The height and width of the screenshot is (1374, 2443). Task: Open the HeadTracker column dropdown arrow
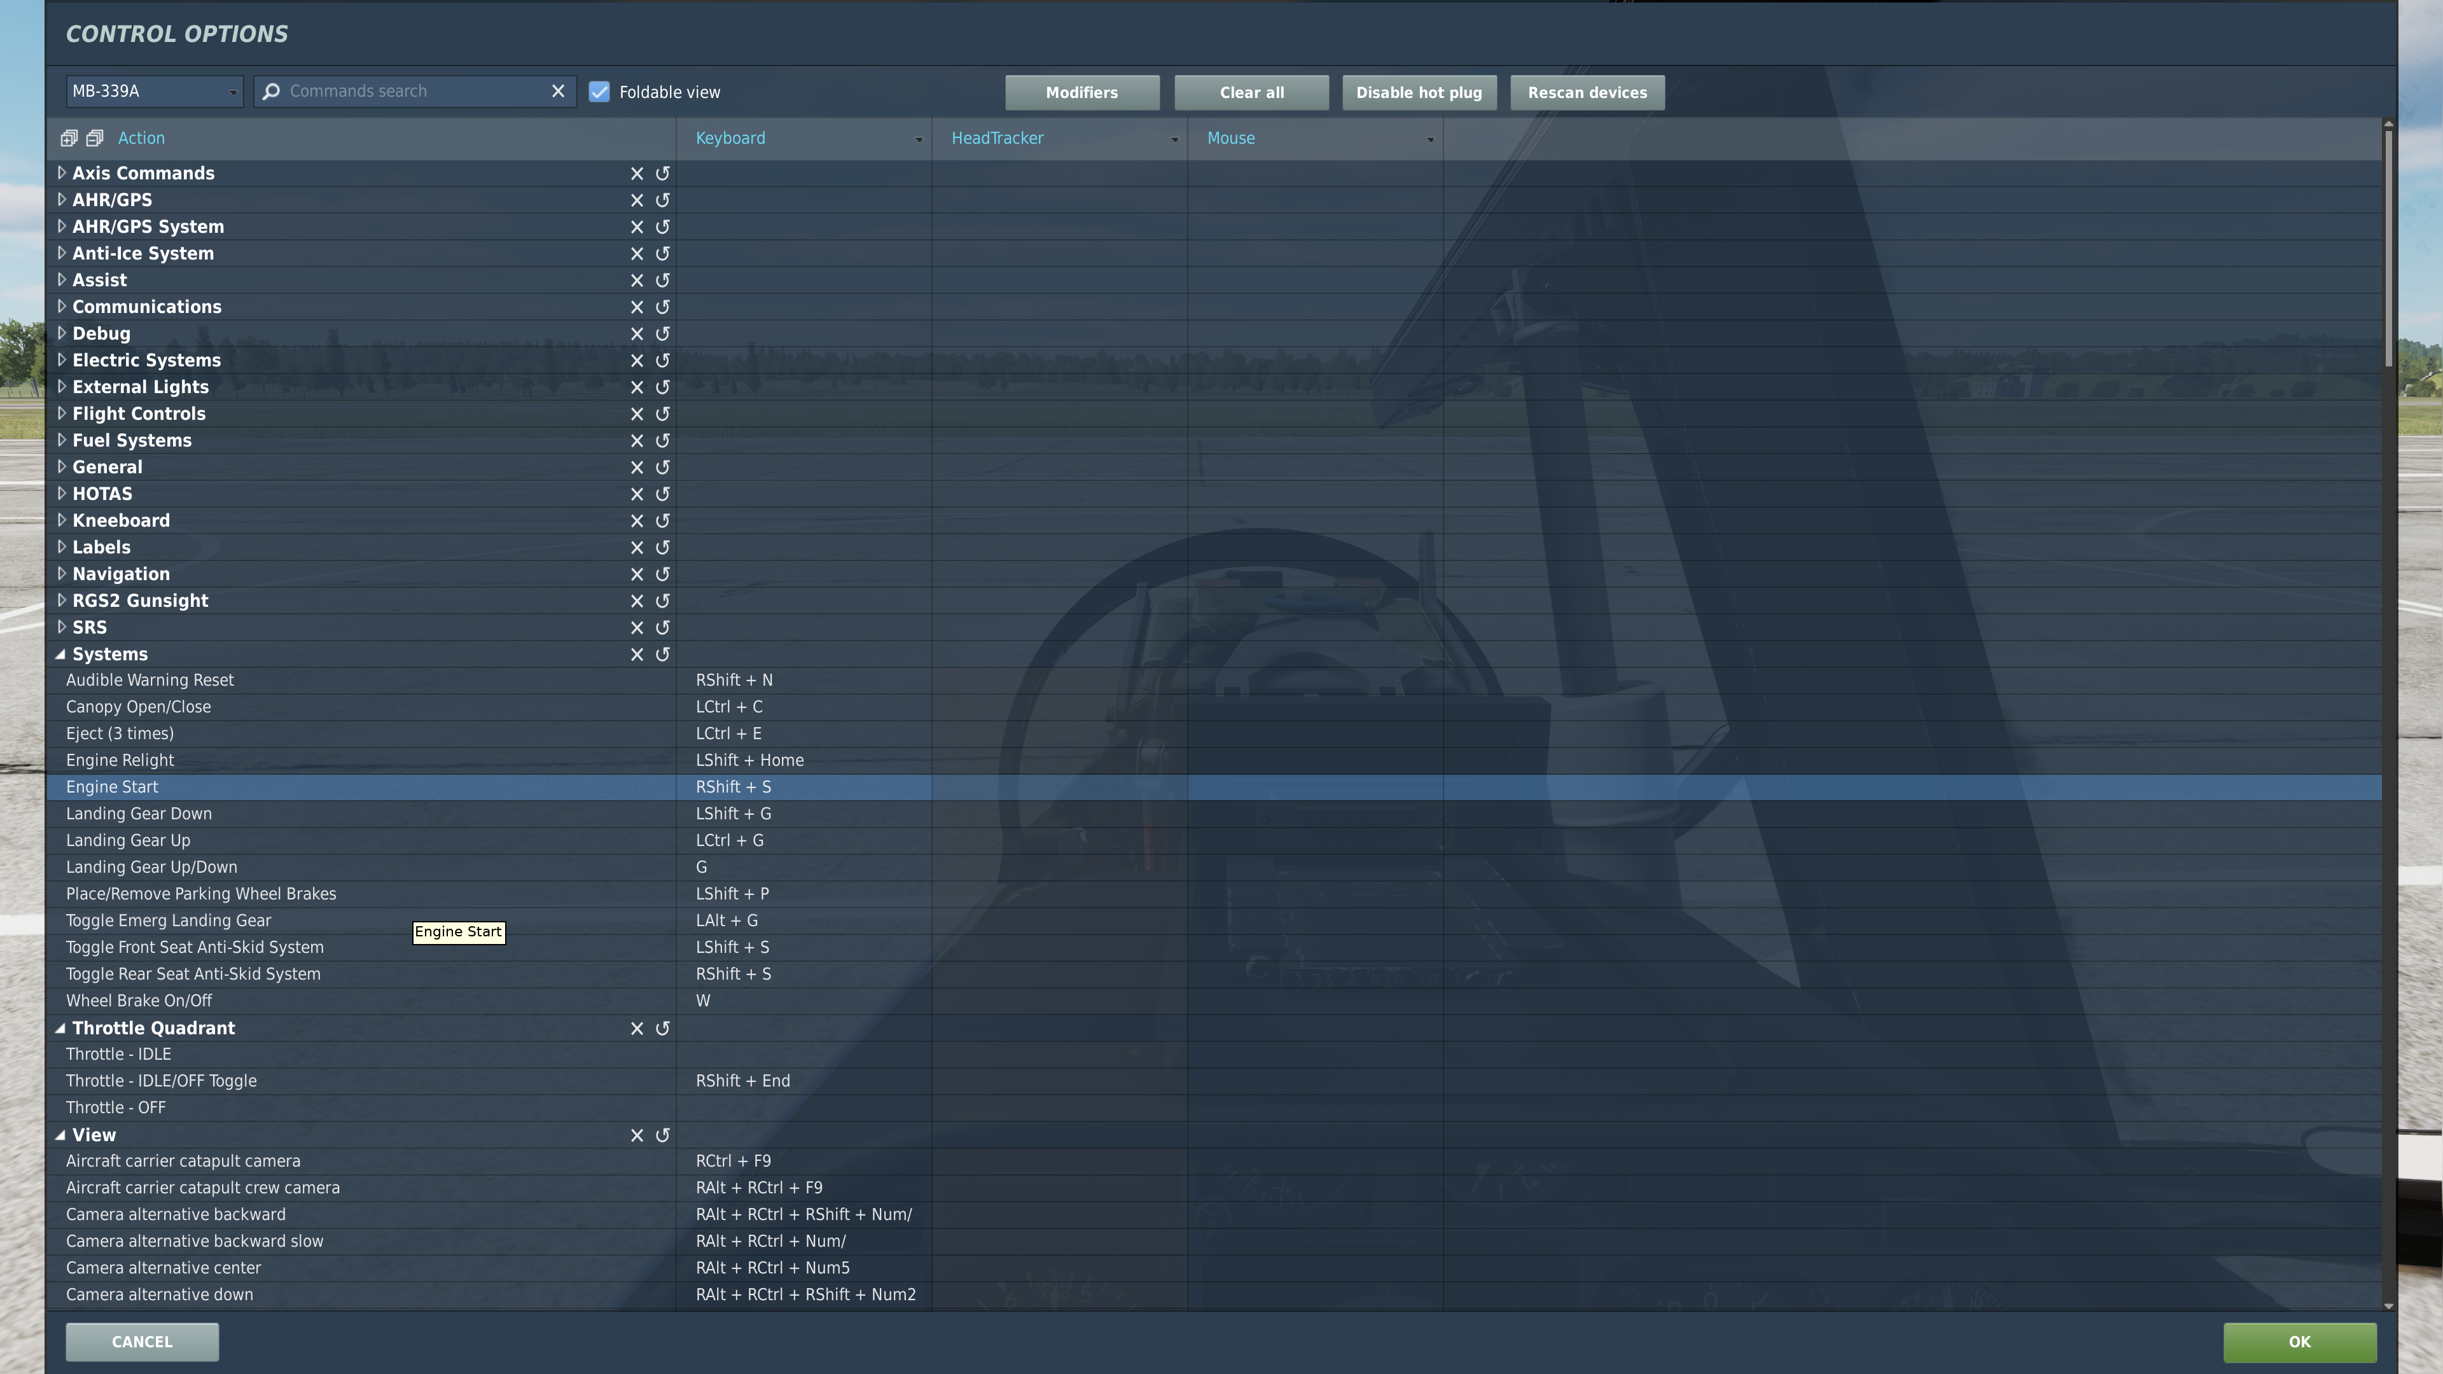1174,139
